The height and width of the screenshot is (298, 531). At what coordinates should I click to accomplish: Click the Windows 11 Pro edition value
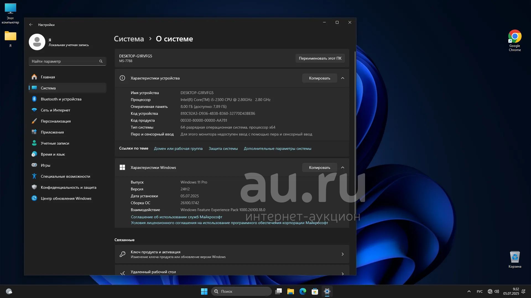(194, 182)
